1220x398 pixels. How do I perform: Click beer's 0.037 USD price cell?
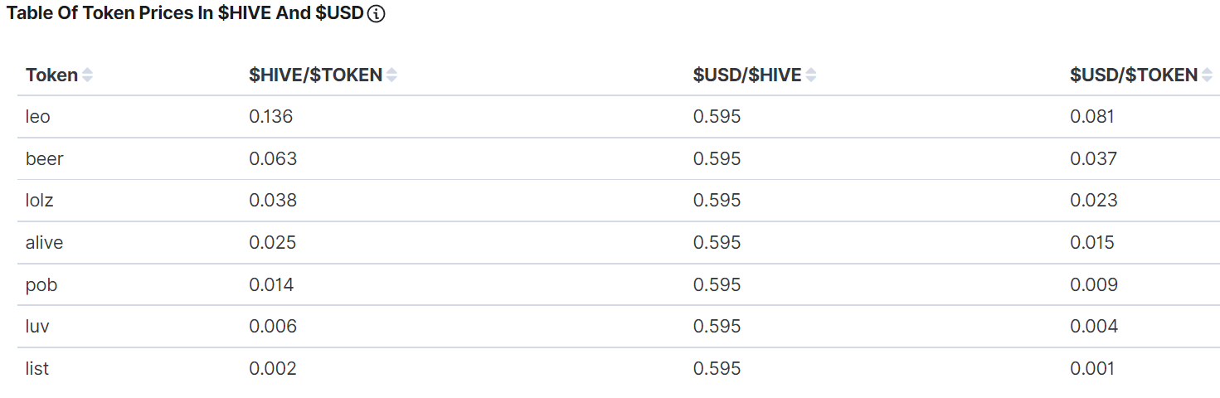coord(1094,159)
